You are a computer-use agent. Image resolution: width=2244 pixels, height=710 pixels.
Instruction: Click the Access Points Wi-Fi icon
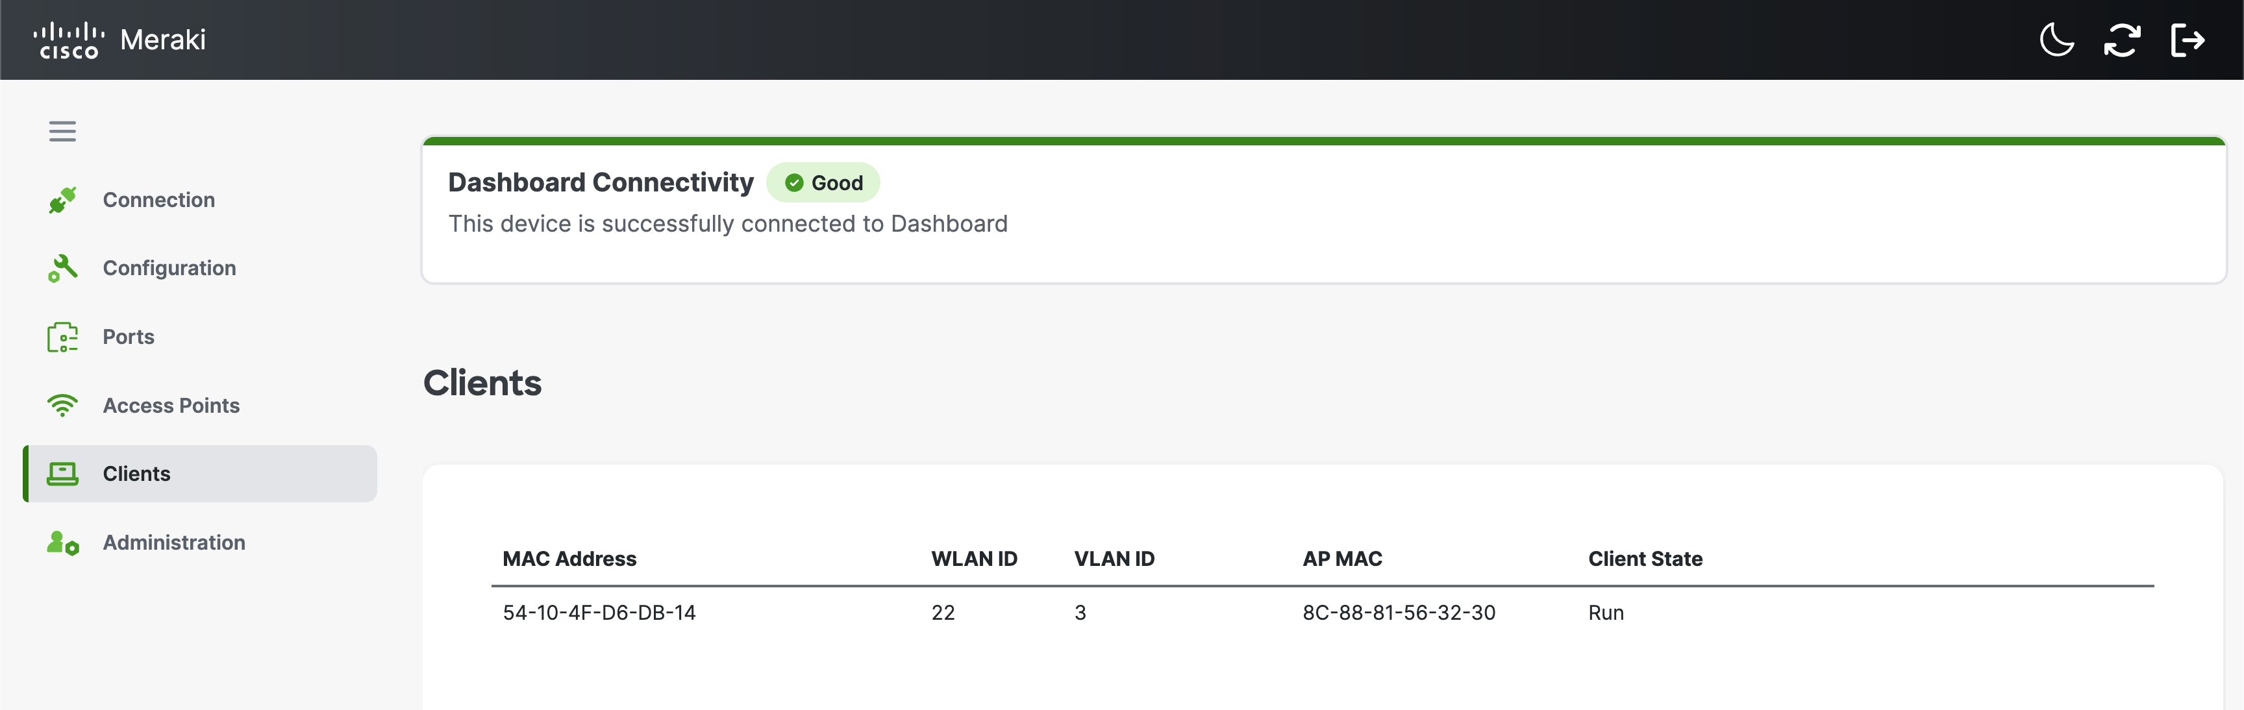click(63, 404)
